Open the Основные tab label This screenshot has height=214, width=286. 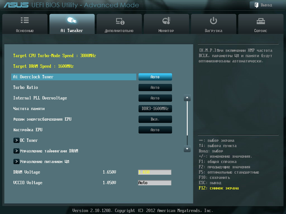pos(25,31)
